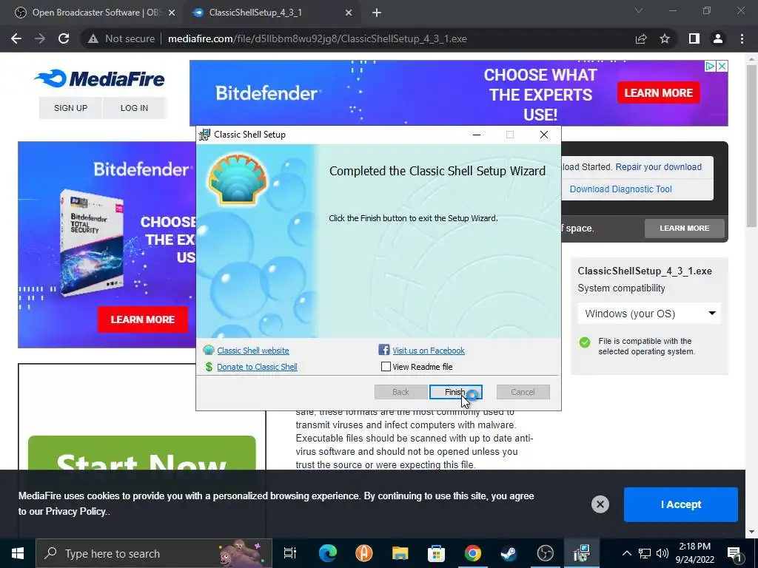The image size is (758, 568).
Task: Reload the MediaFire page
Action: point(64,38)
